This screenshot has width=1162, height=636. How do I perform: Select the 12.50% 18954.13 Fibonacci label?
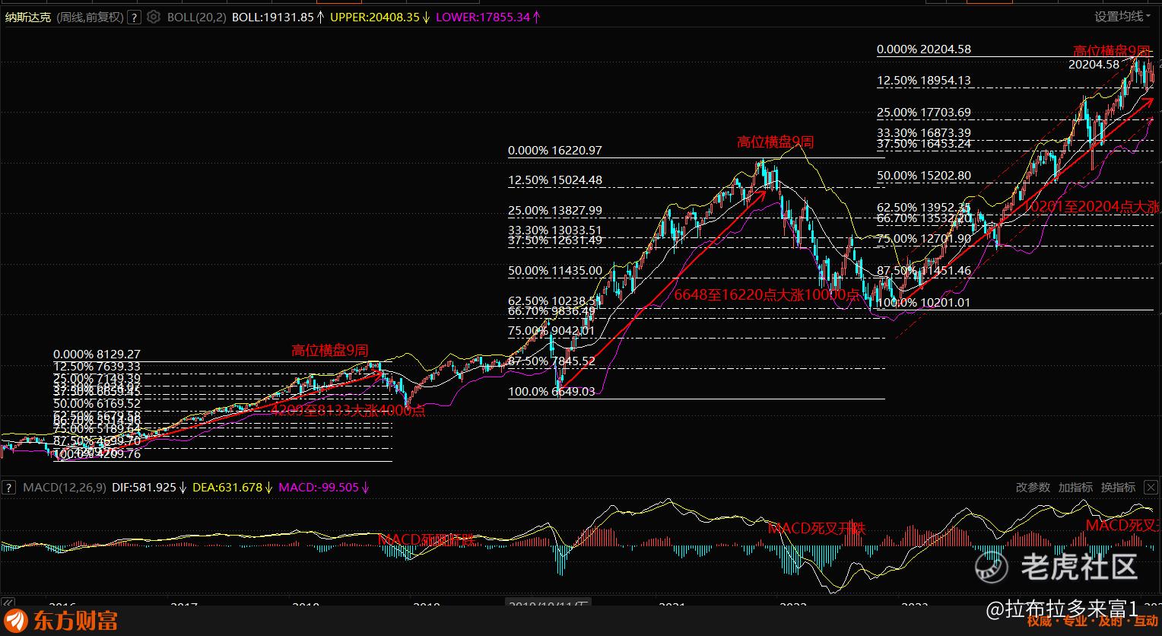tap(924, 80)
